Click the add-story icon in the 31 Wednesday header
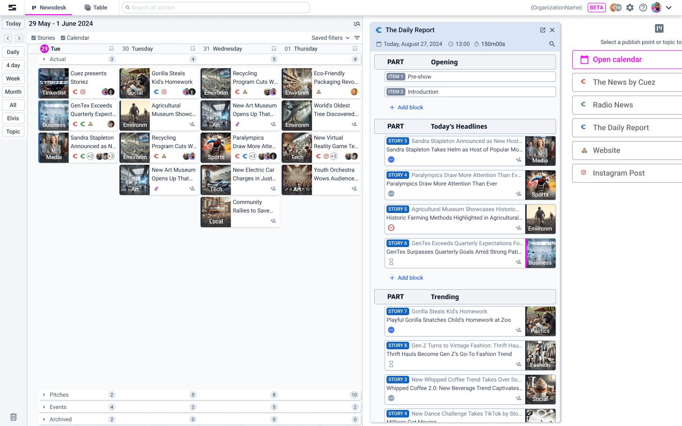Screen dimensions: 682x426 click(274, 49)
